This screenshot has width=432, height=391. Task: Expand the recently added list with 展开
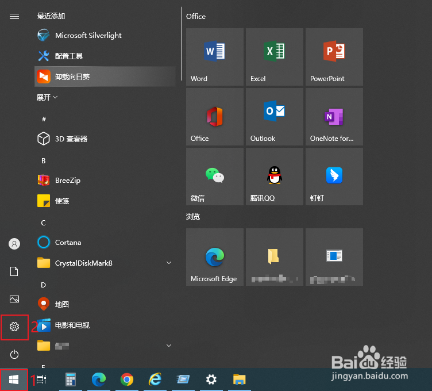point(47,97)
